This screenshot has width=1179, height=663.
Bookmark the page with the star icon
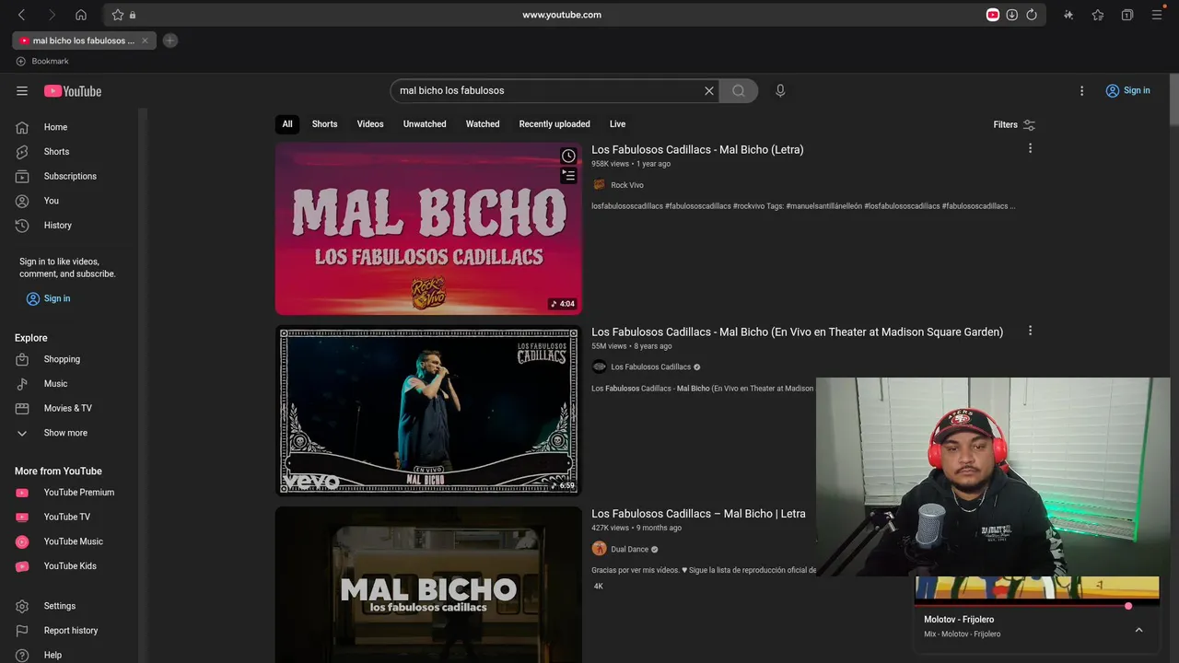pos(118,15)
